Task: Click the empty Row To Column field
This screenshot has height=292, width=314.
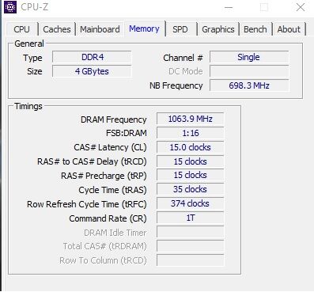Action: pyautogui.click(x=190, y=260)
